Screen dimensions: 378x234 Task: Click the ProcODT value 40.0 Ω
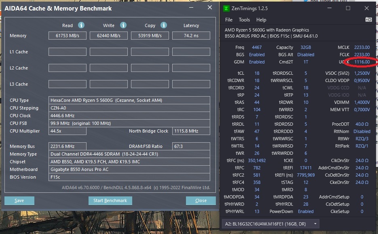(x=362, y=124)
